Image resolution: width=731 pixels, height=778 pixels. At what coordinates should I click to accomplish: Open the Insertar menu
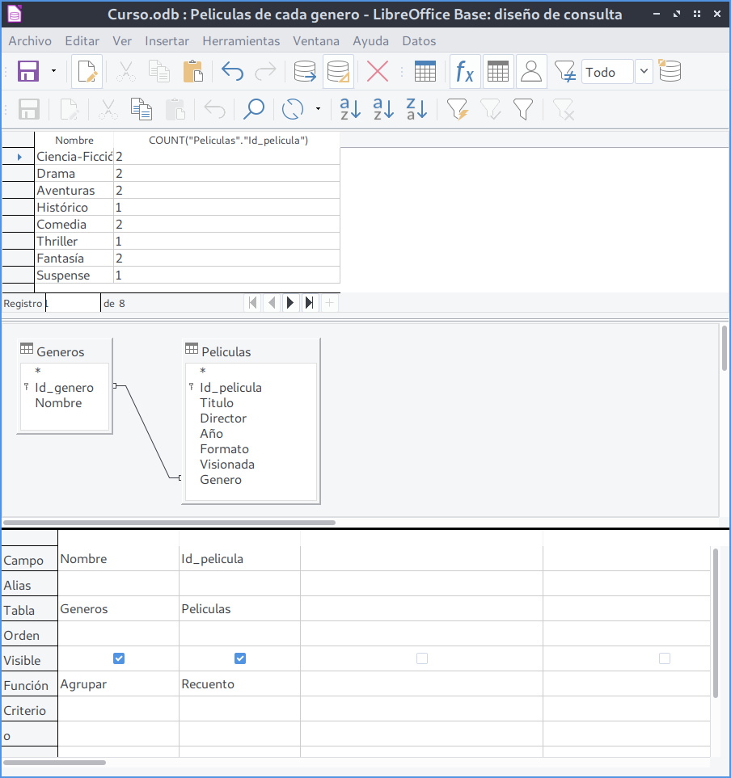(167, 40)
